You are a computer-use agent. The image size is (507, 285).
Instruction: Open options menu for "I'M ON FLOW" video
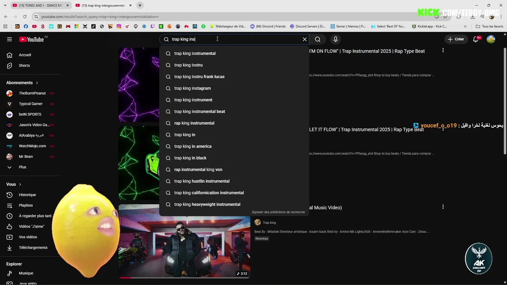point(443,50)
